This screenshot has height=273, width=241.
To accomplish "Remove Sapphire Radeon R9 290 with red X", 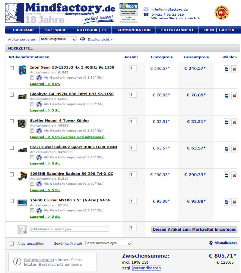I will tap(234, 175).
